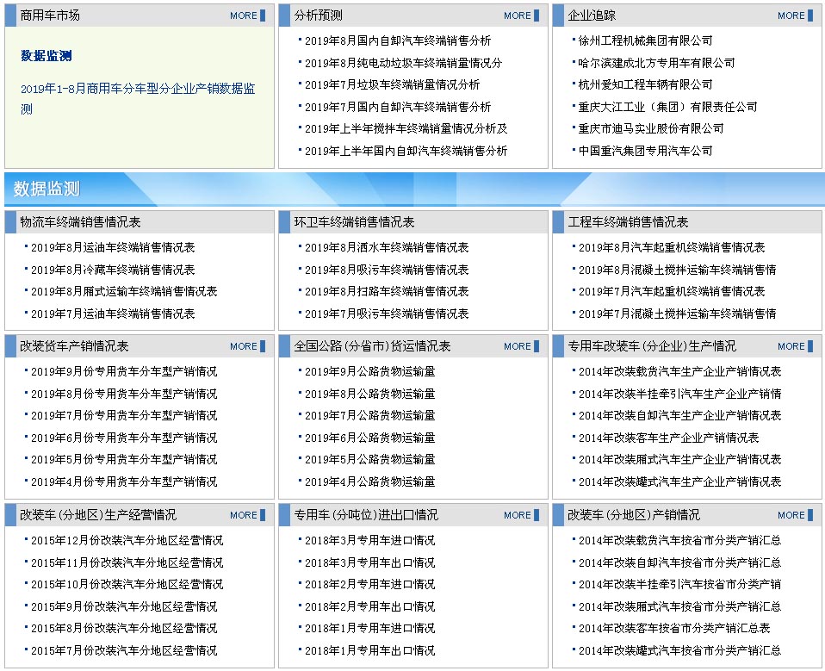This screenshot has height=671, width=825.
Task: Click the 数据监测 blue section banner
Action: (47, 189)
